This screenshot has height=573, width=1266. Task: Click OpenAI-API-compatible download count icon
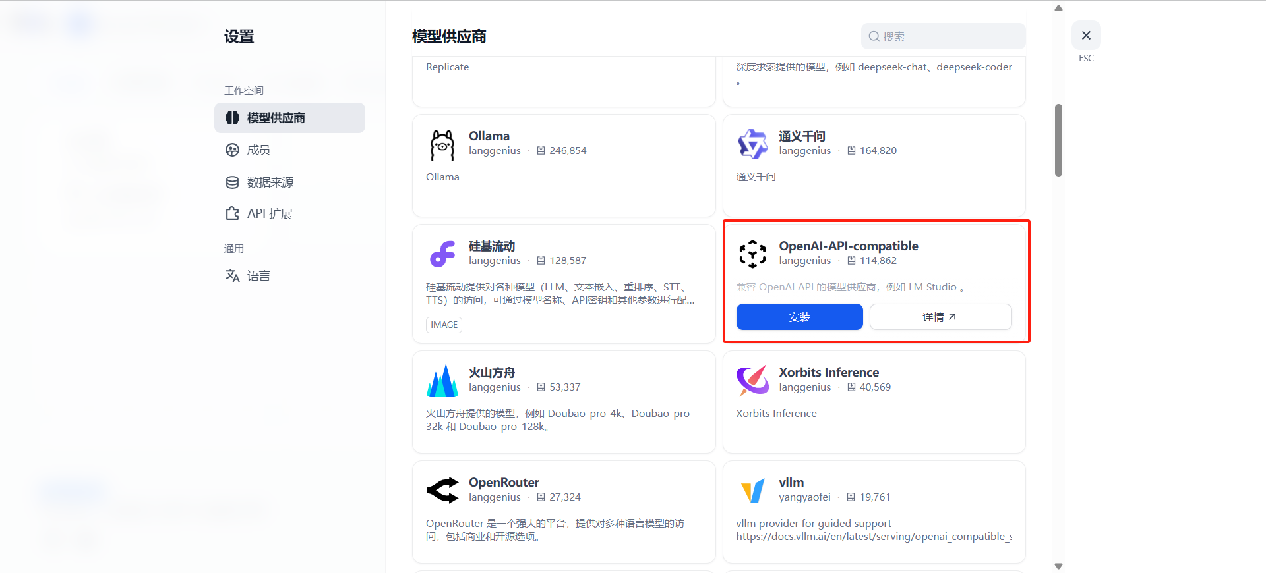851,261
